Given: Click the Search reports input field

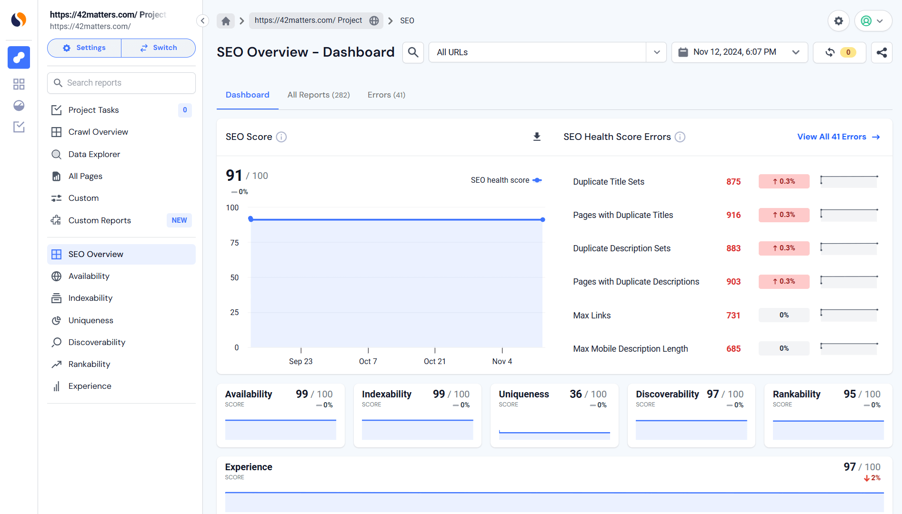Looking at the screenshot, I should (x=121, y=83).
